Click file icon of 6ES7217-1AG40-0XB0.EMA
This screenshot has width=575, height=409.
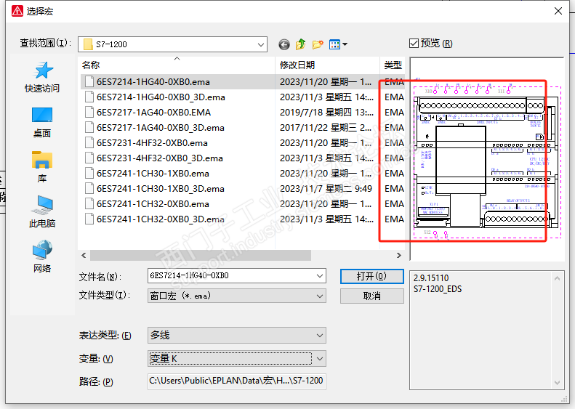point(89,112)
